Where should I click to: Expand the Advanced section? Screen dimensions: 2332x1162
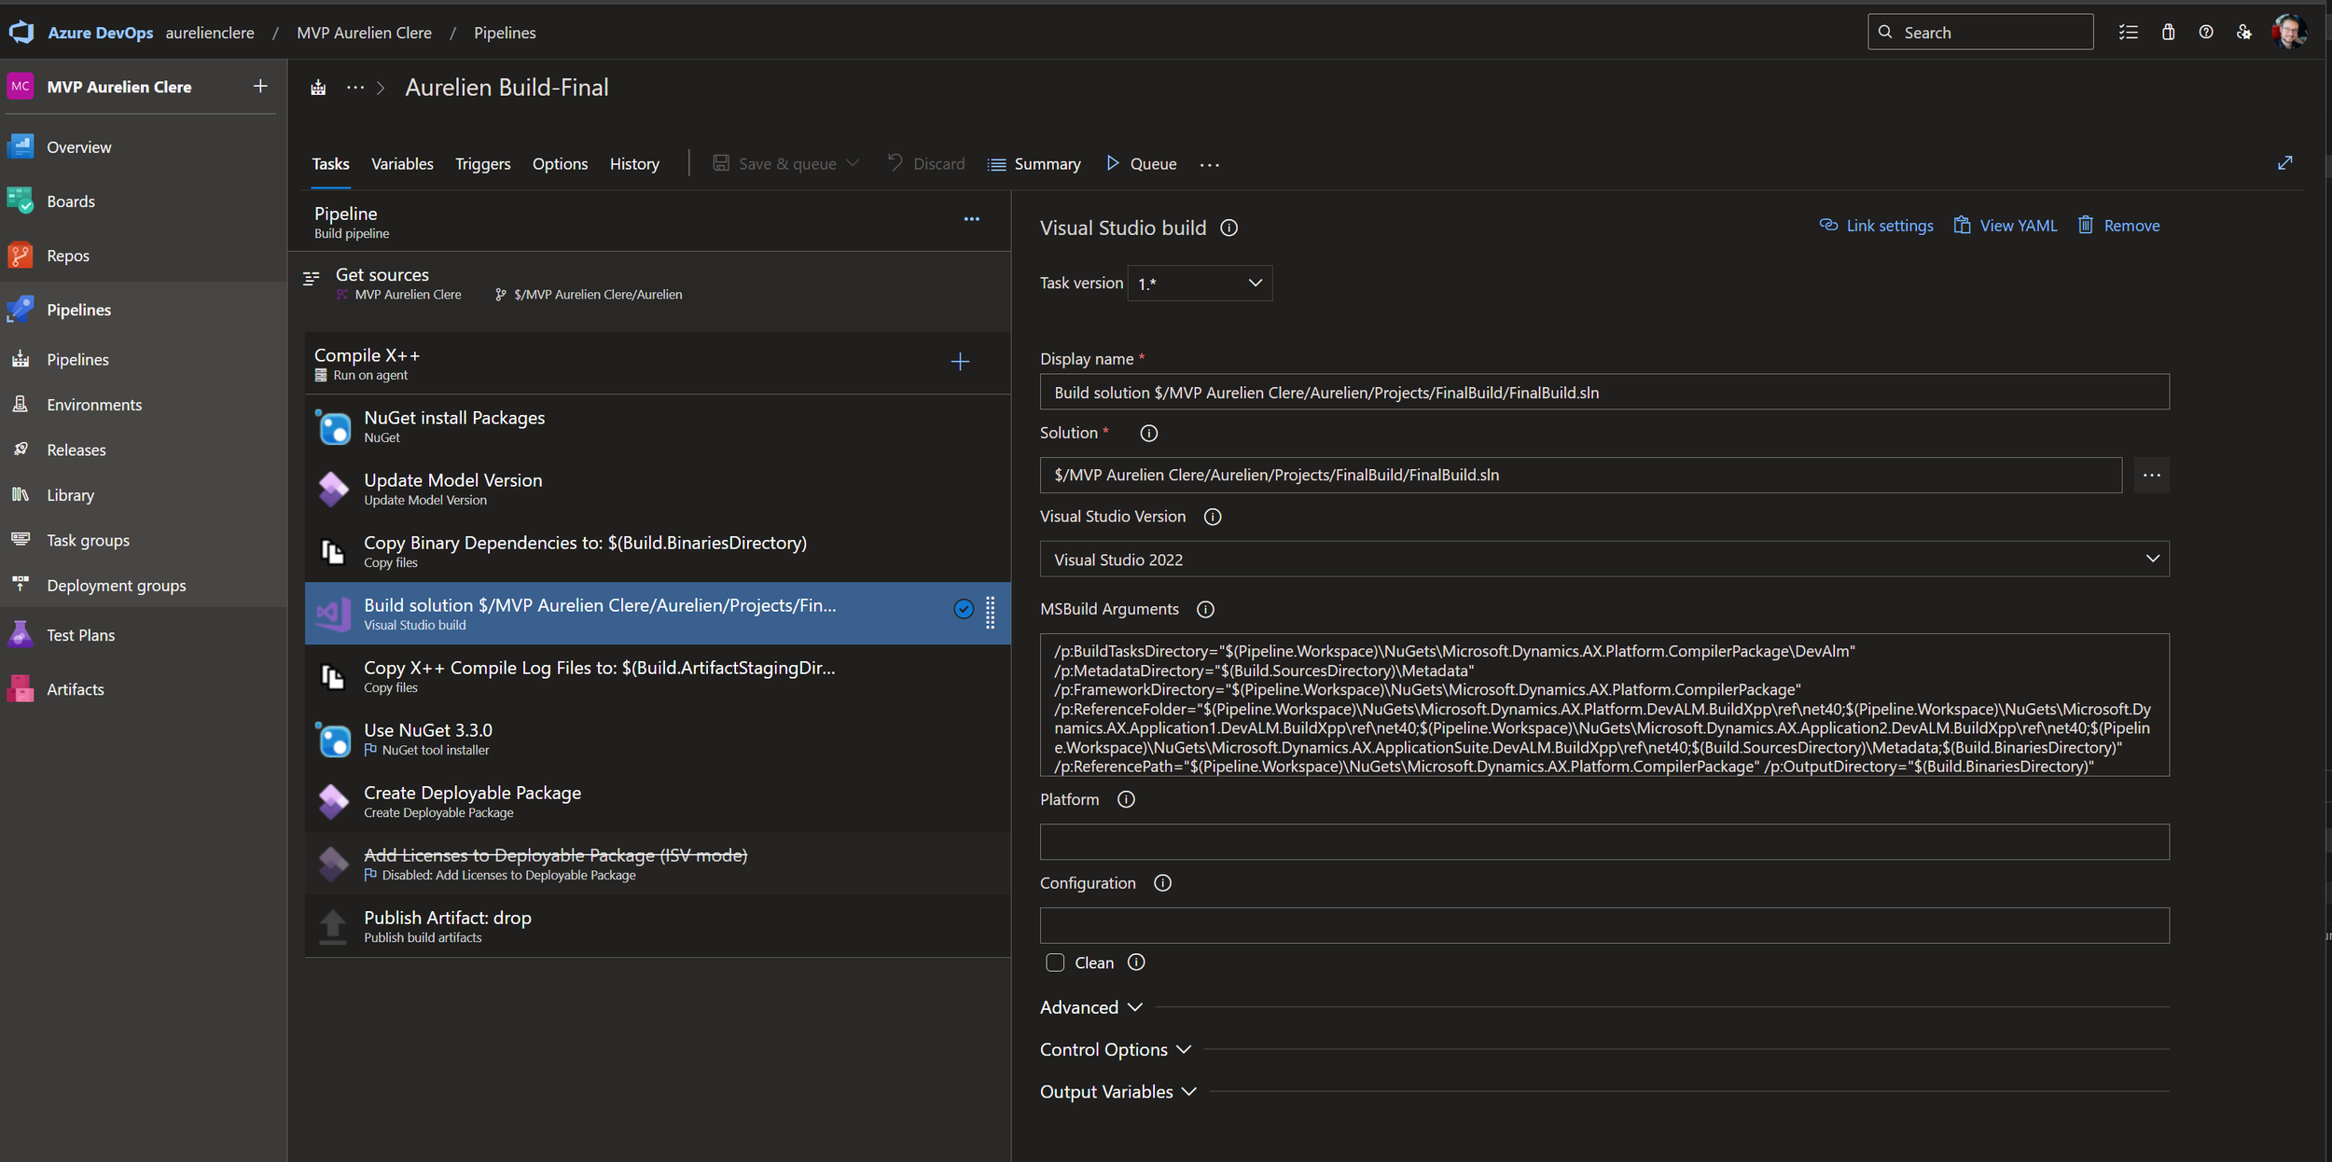[1091, 1007]
